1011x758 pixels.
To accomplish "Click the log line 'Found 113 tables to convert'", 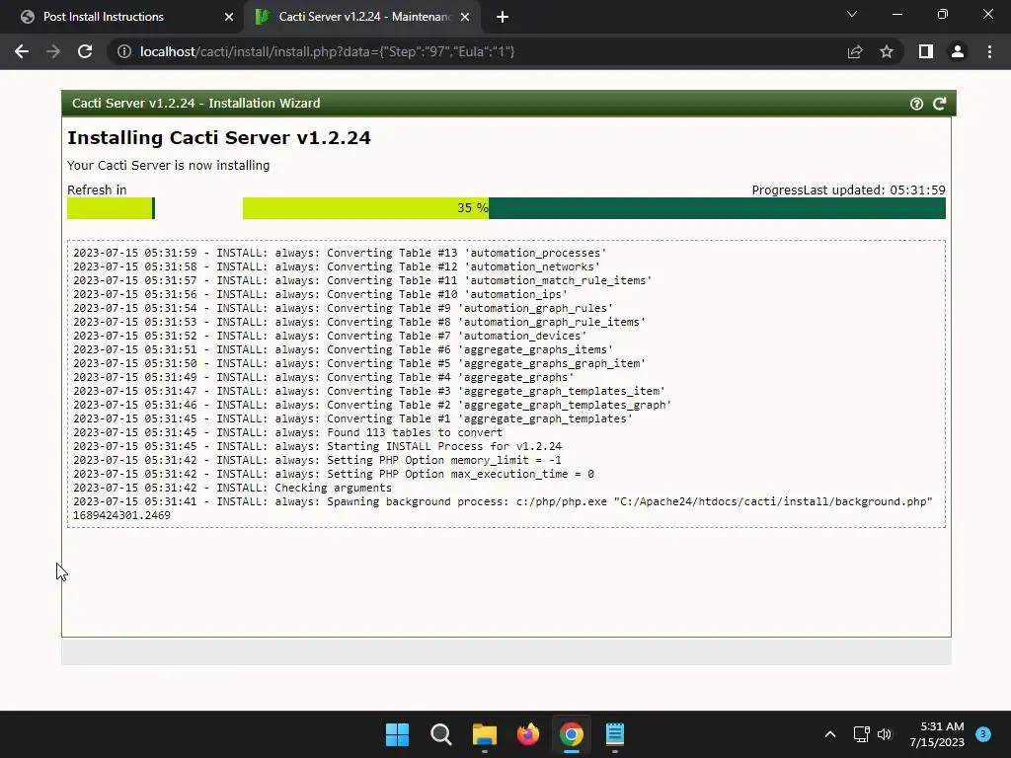I will click(287, 432).
